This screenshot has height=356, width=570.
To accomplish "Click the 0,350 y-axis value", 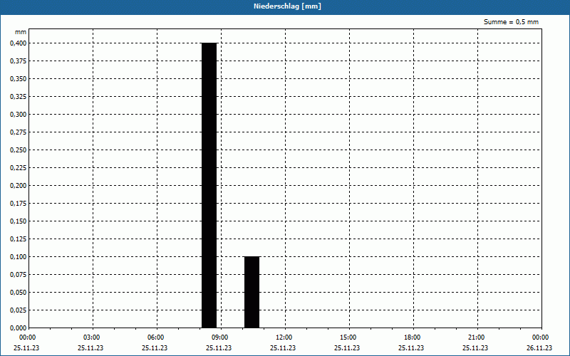I will click(x=19, y=79).
